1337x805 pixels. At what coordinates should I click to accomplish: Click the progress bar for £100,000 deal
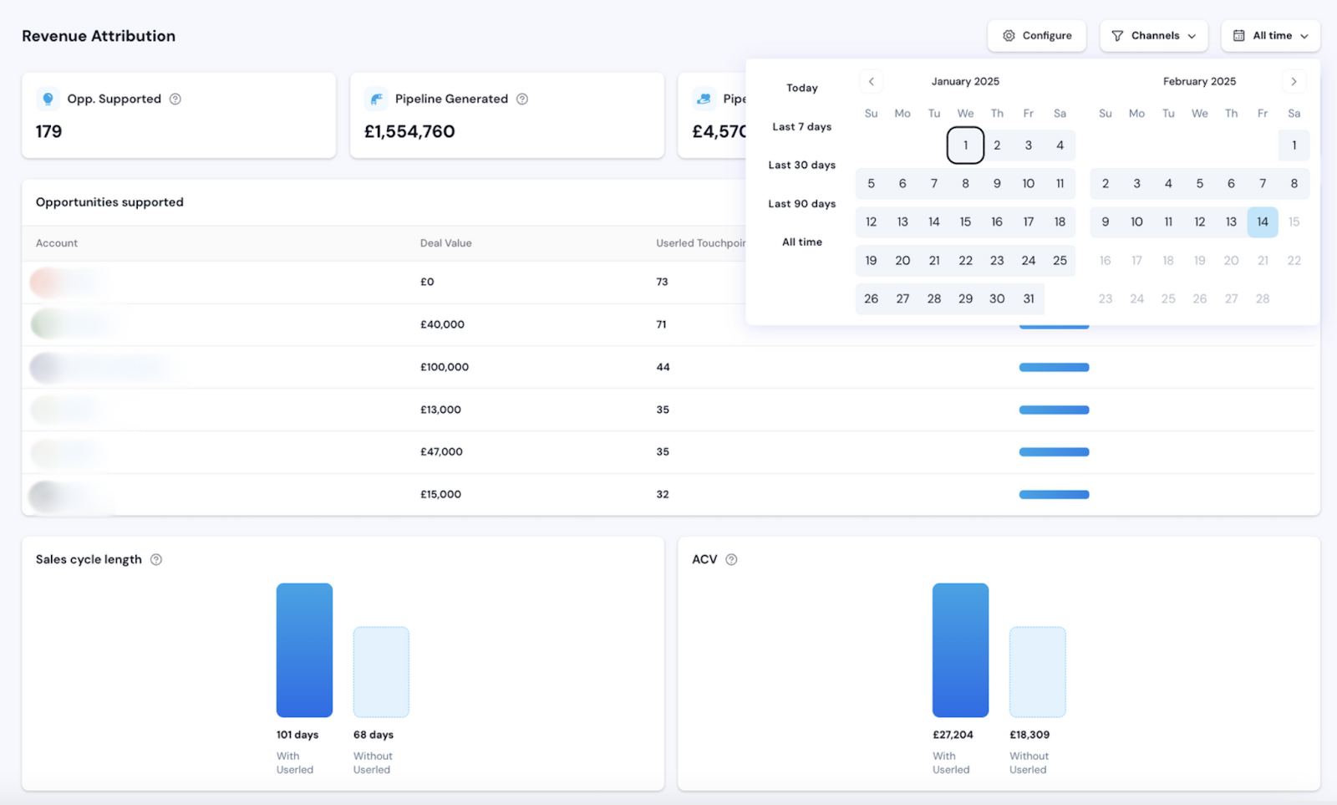click(x=1054, y=367)
